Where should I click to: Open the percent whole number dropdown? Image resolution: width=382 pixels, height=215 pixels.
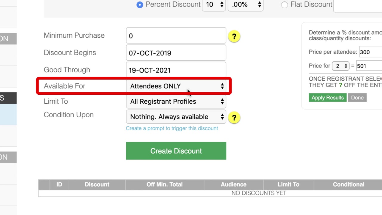point(214,5)
